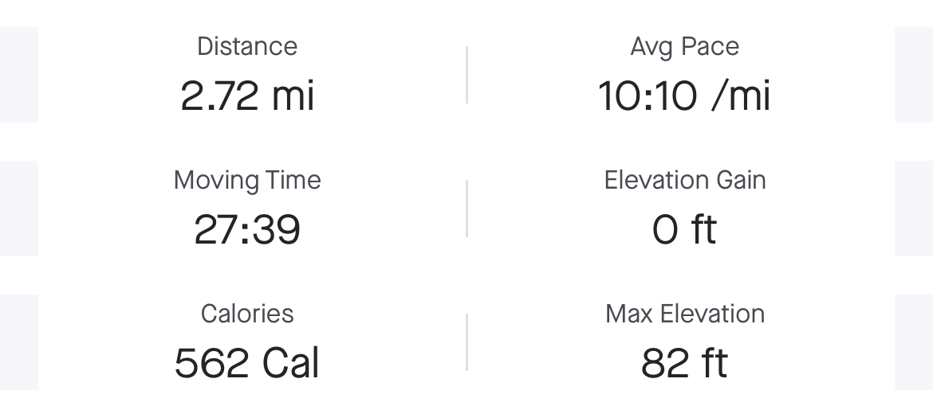Click divider between Distance and Avg Pace
Screen dimensions: 933x406
[467, 75]
